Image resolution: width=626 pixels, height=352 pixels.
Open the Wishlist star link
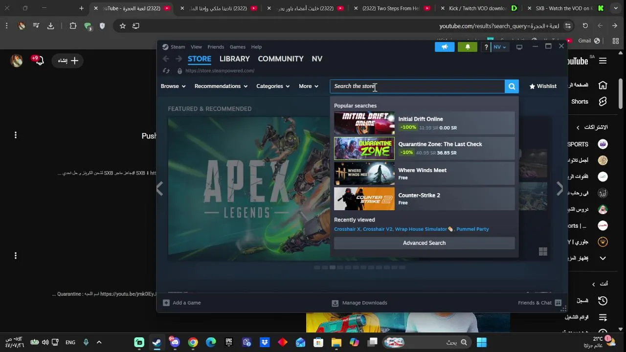[x=543, y=86]
